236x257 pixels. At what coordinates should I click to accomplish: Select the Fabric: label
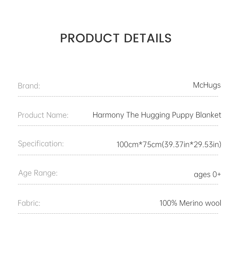click(x=29, y=203)
